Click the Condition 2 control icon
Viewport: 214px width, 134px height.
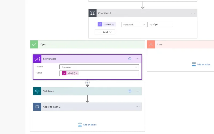pos(93,13)
